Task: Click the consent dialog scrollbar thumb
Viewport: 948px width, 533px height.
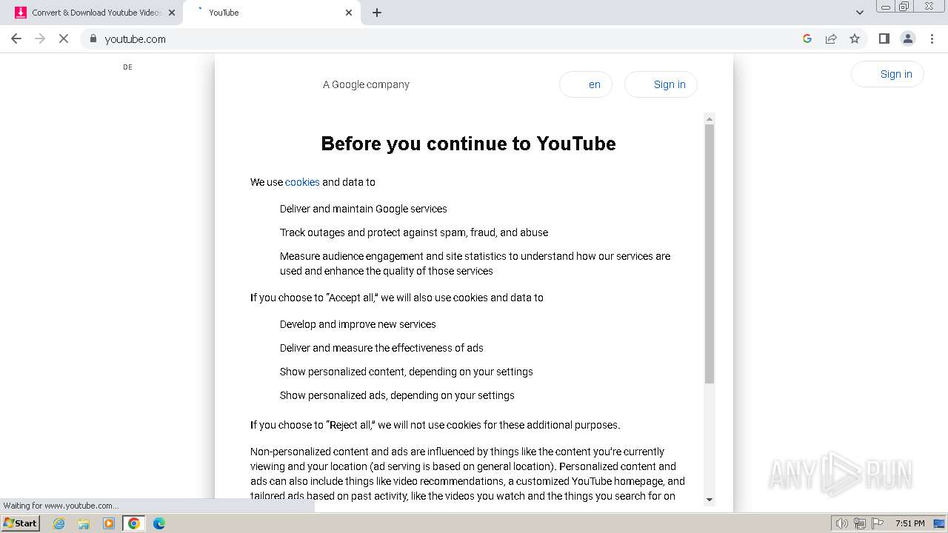Action: point(709,254)
